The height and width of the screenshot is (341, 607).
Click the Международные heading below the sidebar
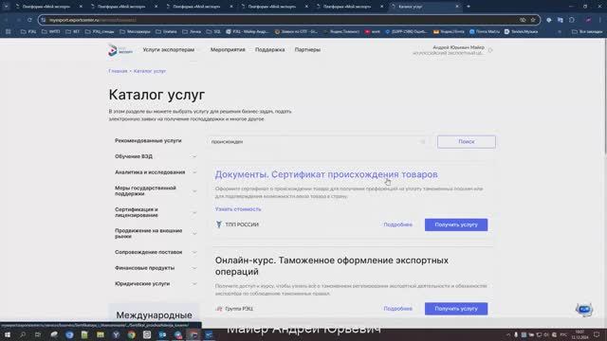pos(154,315)
